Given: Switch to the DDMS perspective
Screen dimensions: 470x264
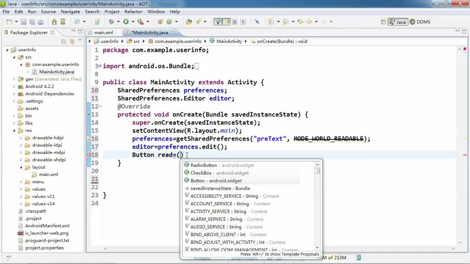Looking at the screenshot, I should pos(420,22).
